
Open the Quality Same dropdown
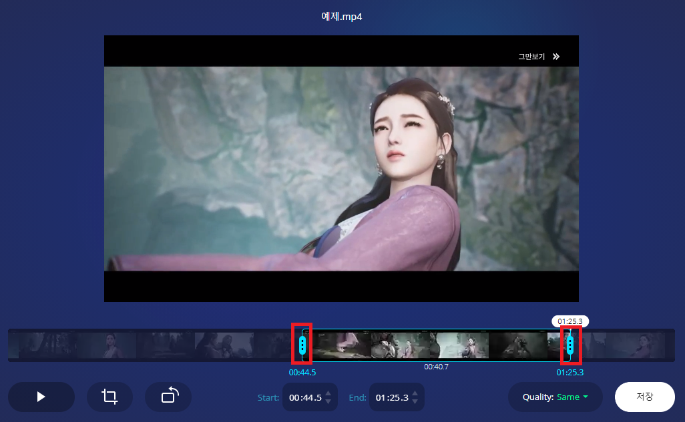(x=555, y=397)
